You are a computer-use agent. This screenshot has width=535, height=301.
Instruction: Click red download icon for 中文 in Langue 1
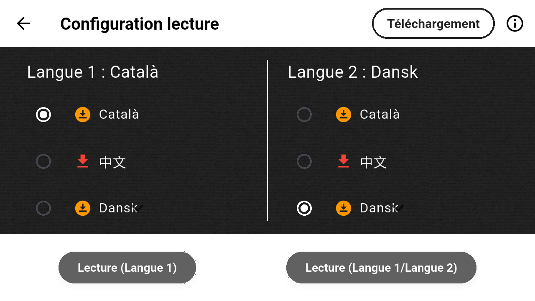coord(83,161)
